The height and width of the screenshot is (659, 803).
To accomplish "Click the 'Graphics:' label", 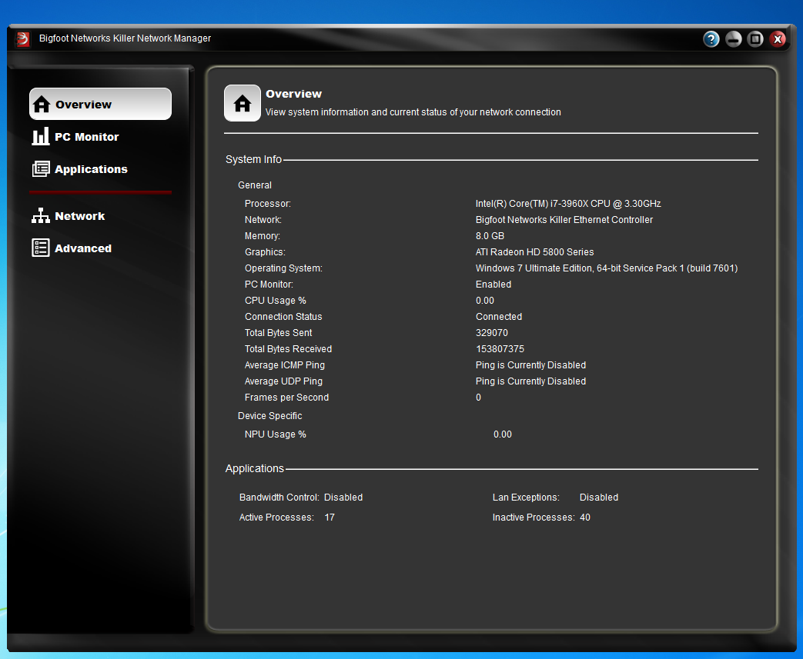I will [265, 251].
